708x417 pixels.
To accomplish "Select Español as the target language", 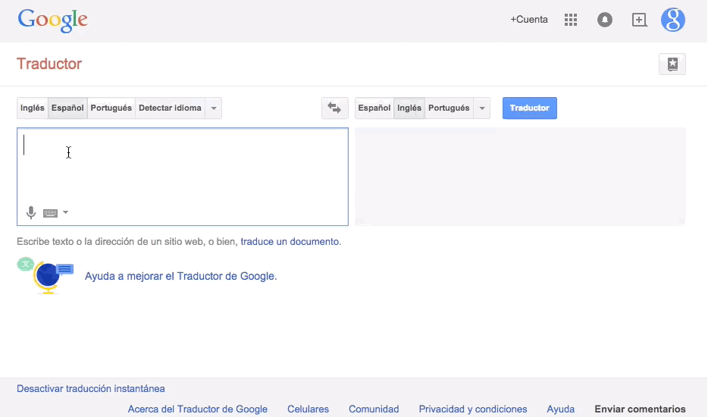I will [374, 108].
